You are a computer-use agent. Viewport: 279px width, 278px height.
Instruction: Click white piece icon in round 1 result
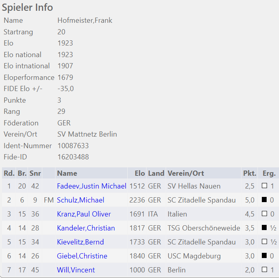click(264, 186)
